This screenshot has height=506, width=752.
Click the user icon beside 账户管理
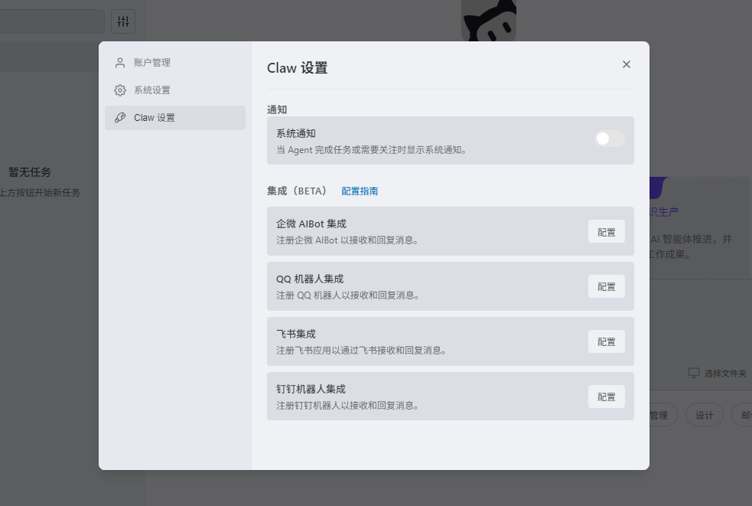coord(120,63)
